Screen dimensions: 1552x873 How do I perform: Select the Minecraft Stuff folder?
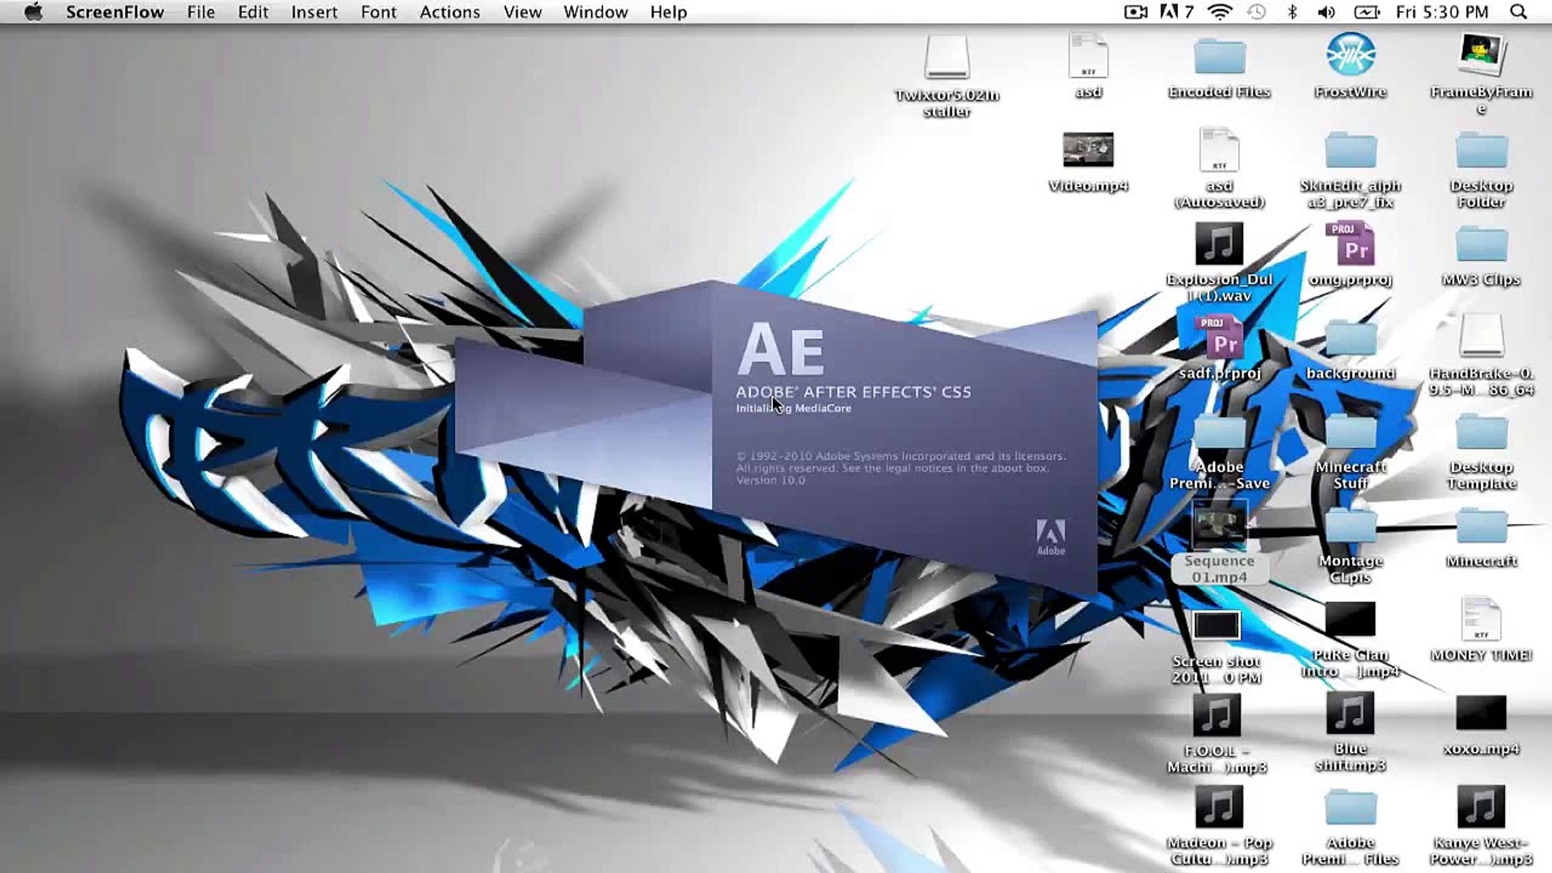pos(1350,432)
